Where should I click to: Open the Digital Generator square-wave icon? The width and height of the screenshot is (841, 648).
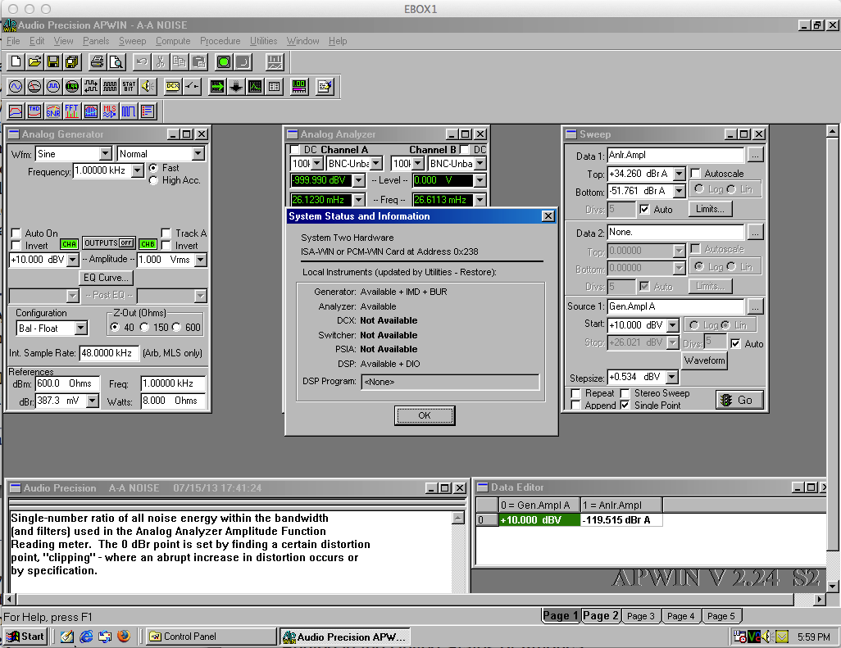53,86
